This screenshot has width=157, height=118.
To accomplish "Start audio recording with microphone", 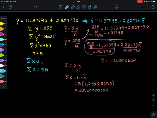I will pyautogui.click(x=116, y=7).
